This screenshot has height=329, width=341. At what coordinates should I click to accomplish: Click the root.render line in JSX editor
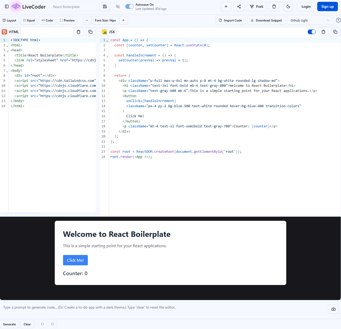pos(131,157)
